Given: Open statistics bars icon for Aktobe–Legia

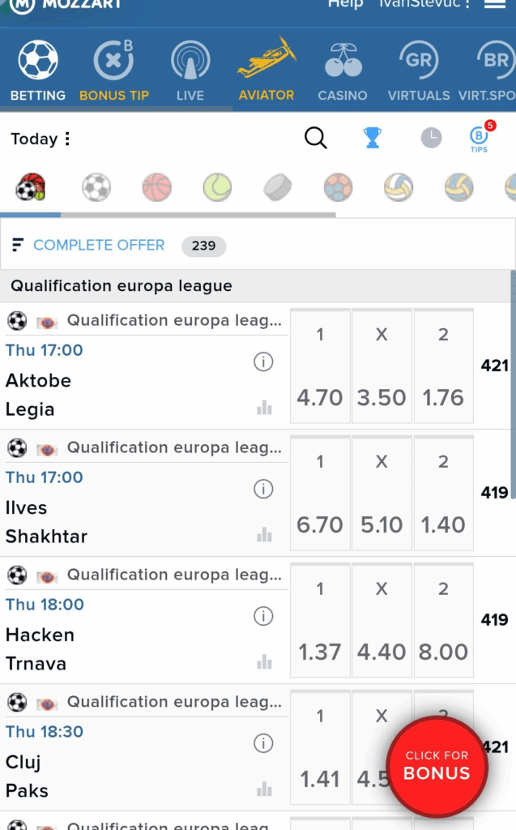Looking at the screenshot, I should click(264, 409).
